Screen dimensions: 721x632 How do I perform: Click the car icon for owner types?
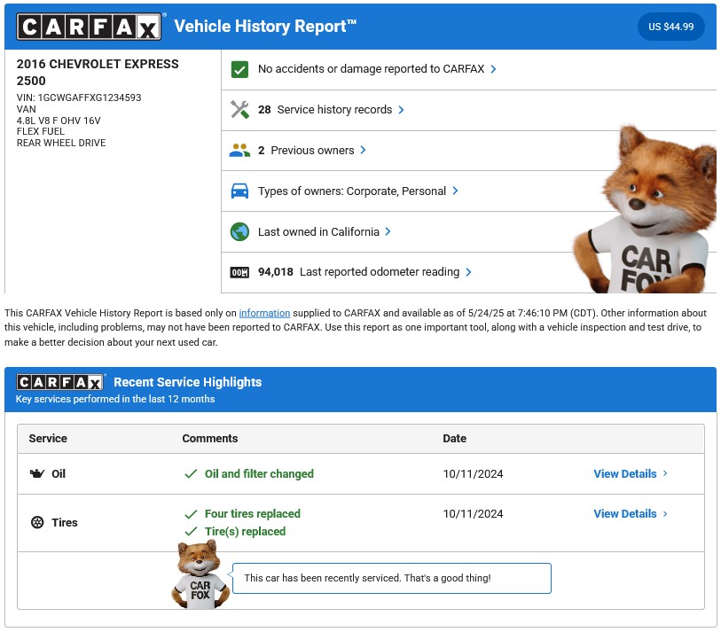point(239,191)
